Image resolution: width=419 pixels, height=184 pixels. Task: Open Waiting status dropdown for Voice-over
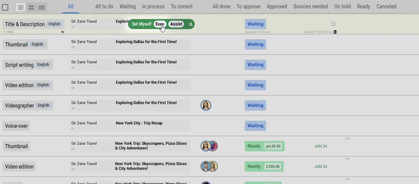[x=255, y=126]
